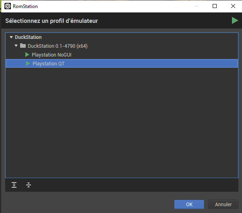Click the green play icon beside Playstation QT
Image resolution: width=242 pixels, height=213 pixels.
[28, 63]
